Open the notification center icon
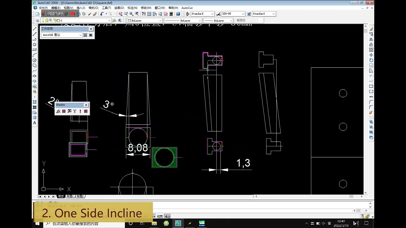406x228 pixels. [366, 223]
